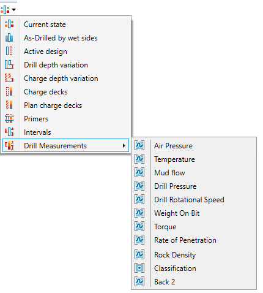Click the Classification icon in submenu

point(139,268)
